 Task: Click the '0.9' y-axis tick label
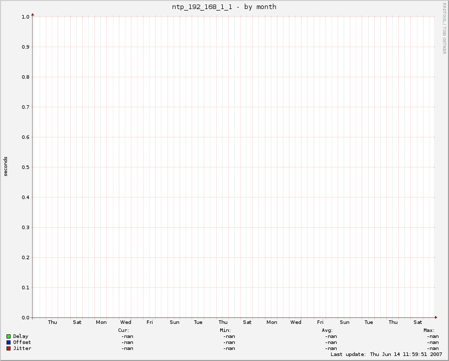tap(26, 47)
